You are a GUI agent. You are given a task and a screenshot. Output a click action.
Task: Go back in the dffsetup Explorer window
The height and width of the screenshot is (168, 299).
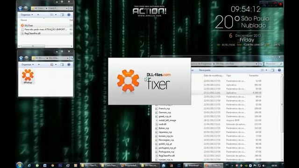click(x=21, y=58)
